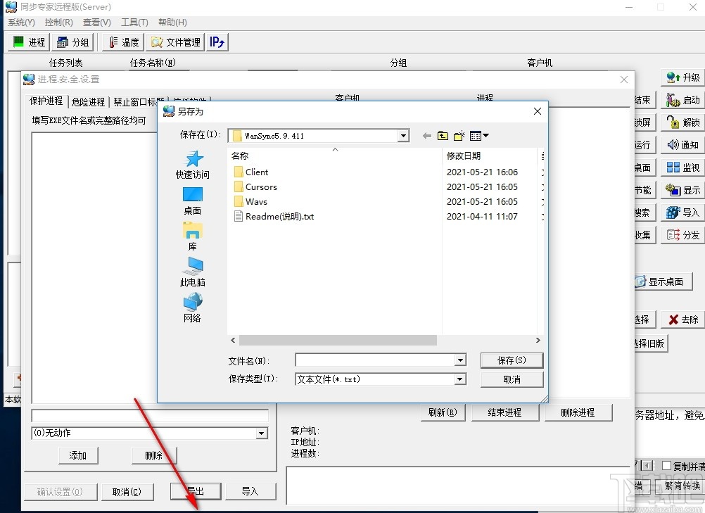705x513 pixels.
Task: Click 添加 button in security settings
Action: 78,455
